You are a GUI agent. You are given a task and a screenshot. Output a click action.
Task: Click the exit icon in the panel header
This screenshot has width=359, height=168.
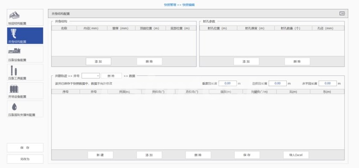[x=342, y=14]
